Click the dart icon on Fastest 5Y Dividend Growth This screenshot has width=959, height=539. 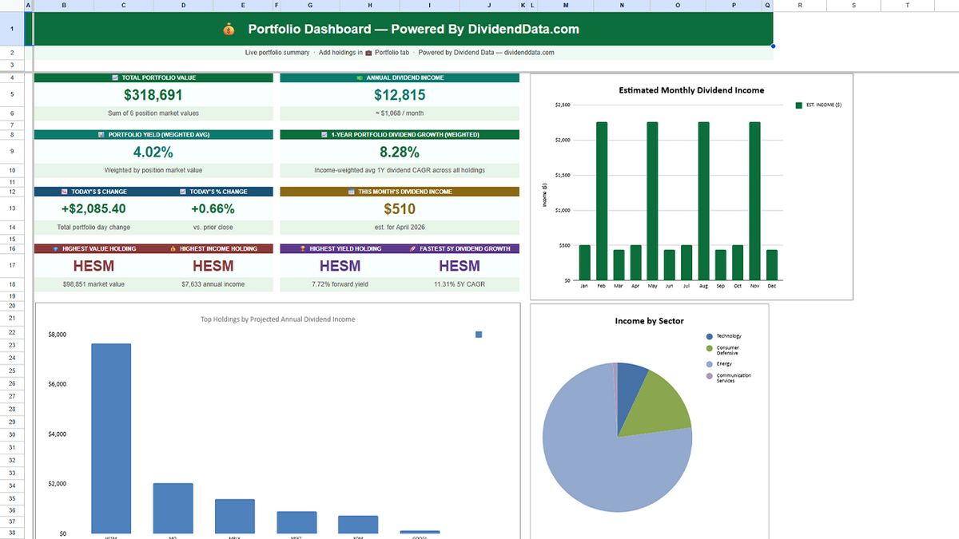click(x=412, y=248)
